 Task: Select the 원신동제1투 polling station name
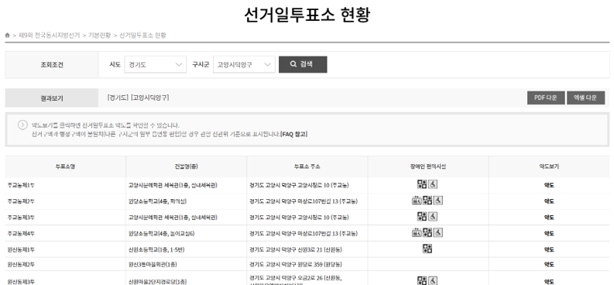[21, 250]
